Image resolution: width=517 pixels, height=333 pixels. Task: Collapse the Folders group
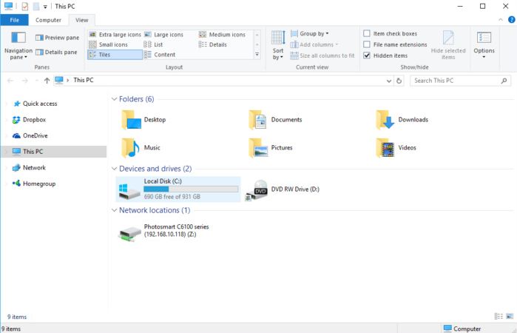(114, 99)
